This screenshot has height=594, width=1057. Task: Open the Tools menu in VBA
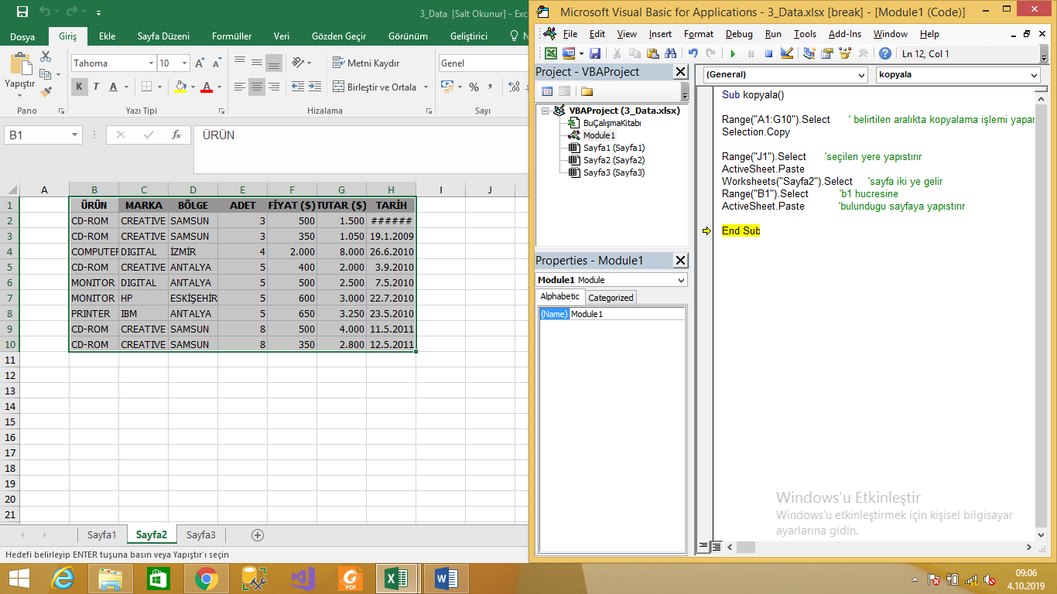point(805,34)
